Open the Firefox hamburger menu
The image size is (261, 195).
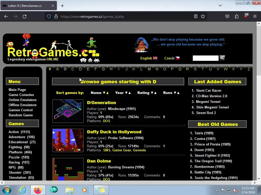255,16
